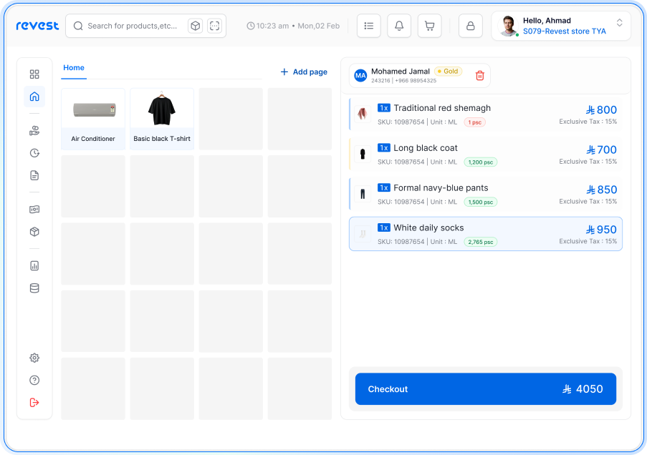Click the S079-Revest store TYA link
Screen dimensions: 647x455
click(x=565, y=31)
